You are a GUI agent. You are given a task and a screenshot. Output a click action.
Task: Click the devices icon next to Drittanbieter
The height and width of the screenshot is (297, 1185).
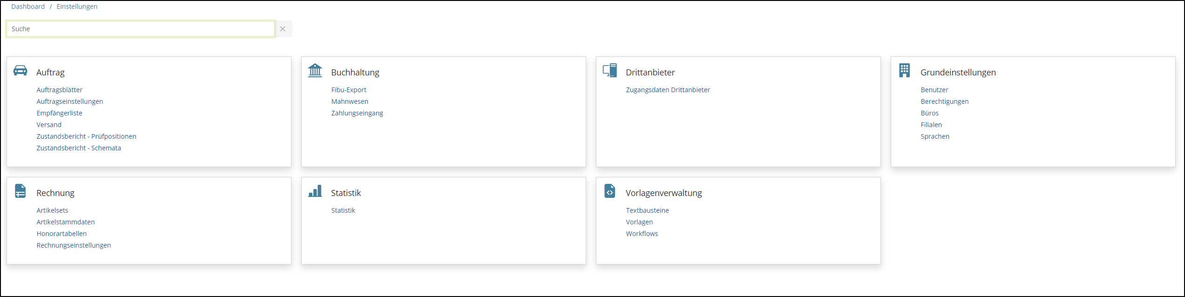pos(609,71)
